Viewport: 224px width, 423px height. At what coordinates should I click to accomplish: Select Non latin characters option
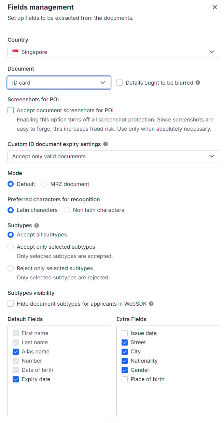pos(67,210)
